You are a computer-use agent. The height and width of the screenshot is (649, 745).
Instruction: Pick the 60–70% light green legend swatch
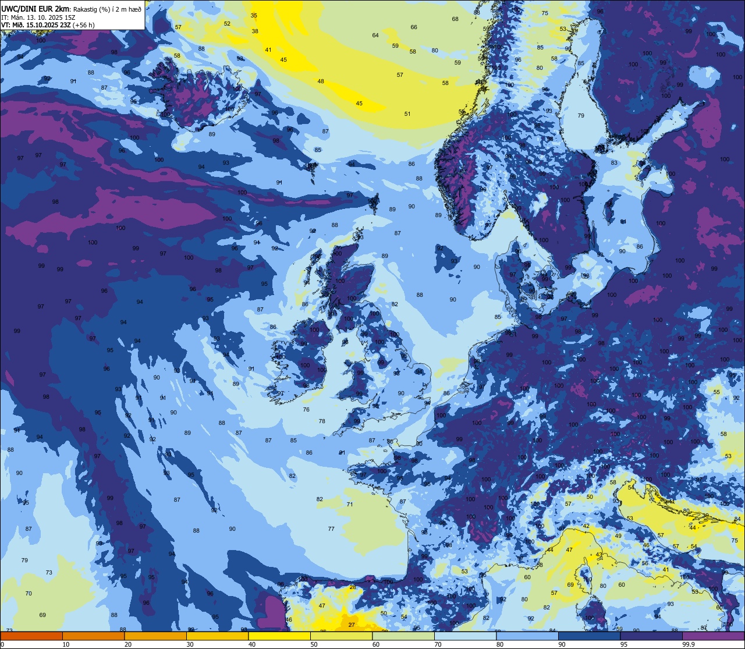(403, 636)
